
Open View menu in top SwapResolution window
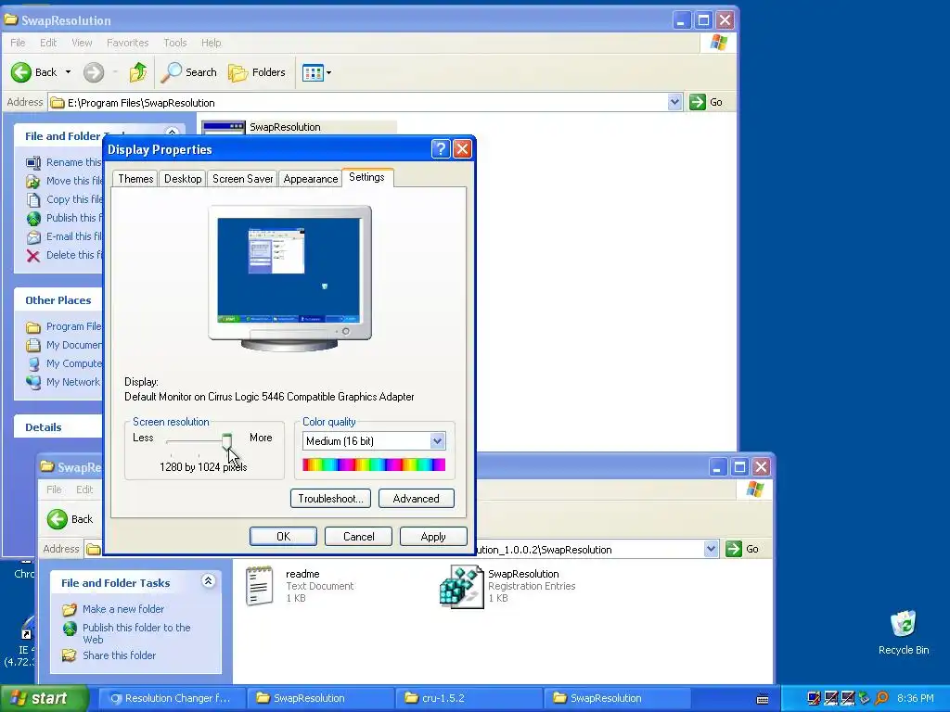click(x=82, y=43)
